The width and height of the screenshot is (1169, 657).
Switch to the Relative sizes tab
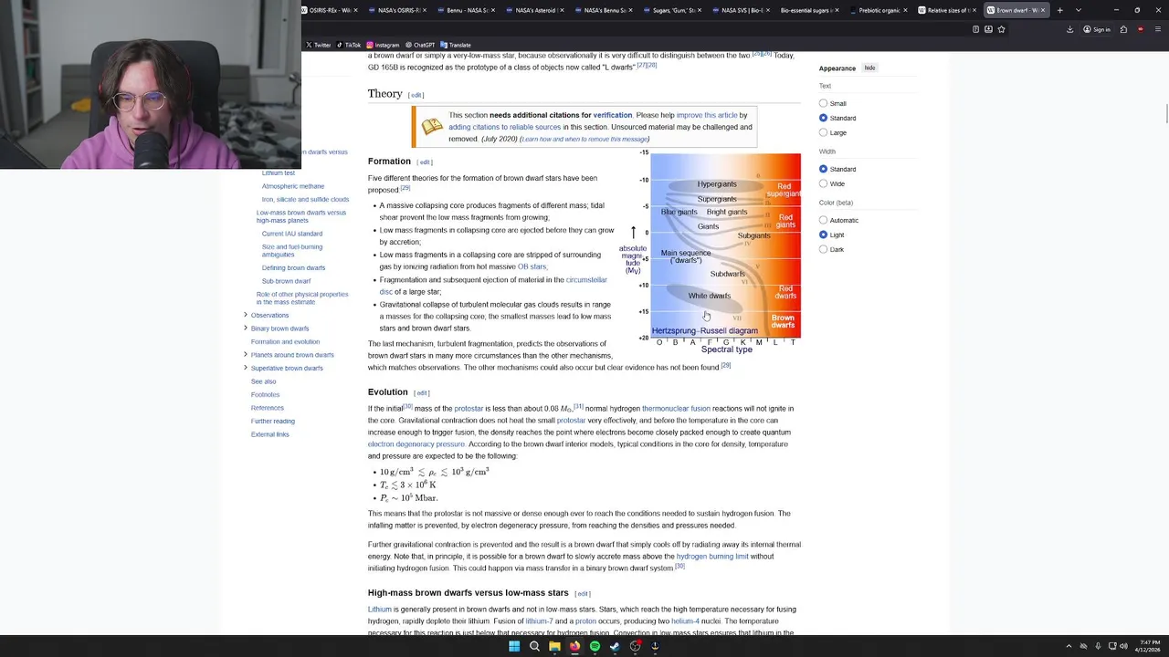click(946, 10)
